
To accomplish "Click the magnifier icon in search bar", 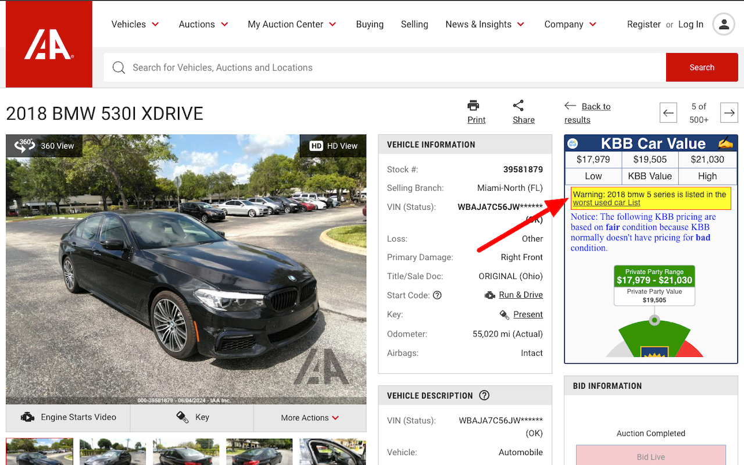I will click(119, 67).
